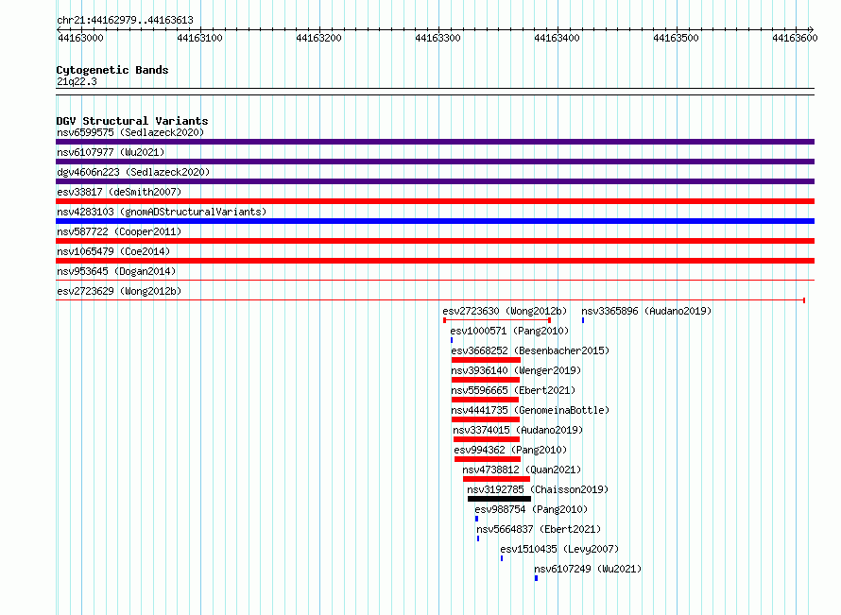The width and height of the screenshot is (841, 615).
Task: Click nsv5596665 (Ebert2021) red bar
Action: point(485,400)
